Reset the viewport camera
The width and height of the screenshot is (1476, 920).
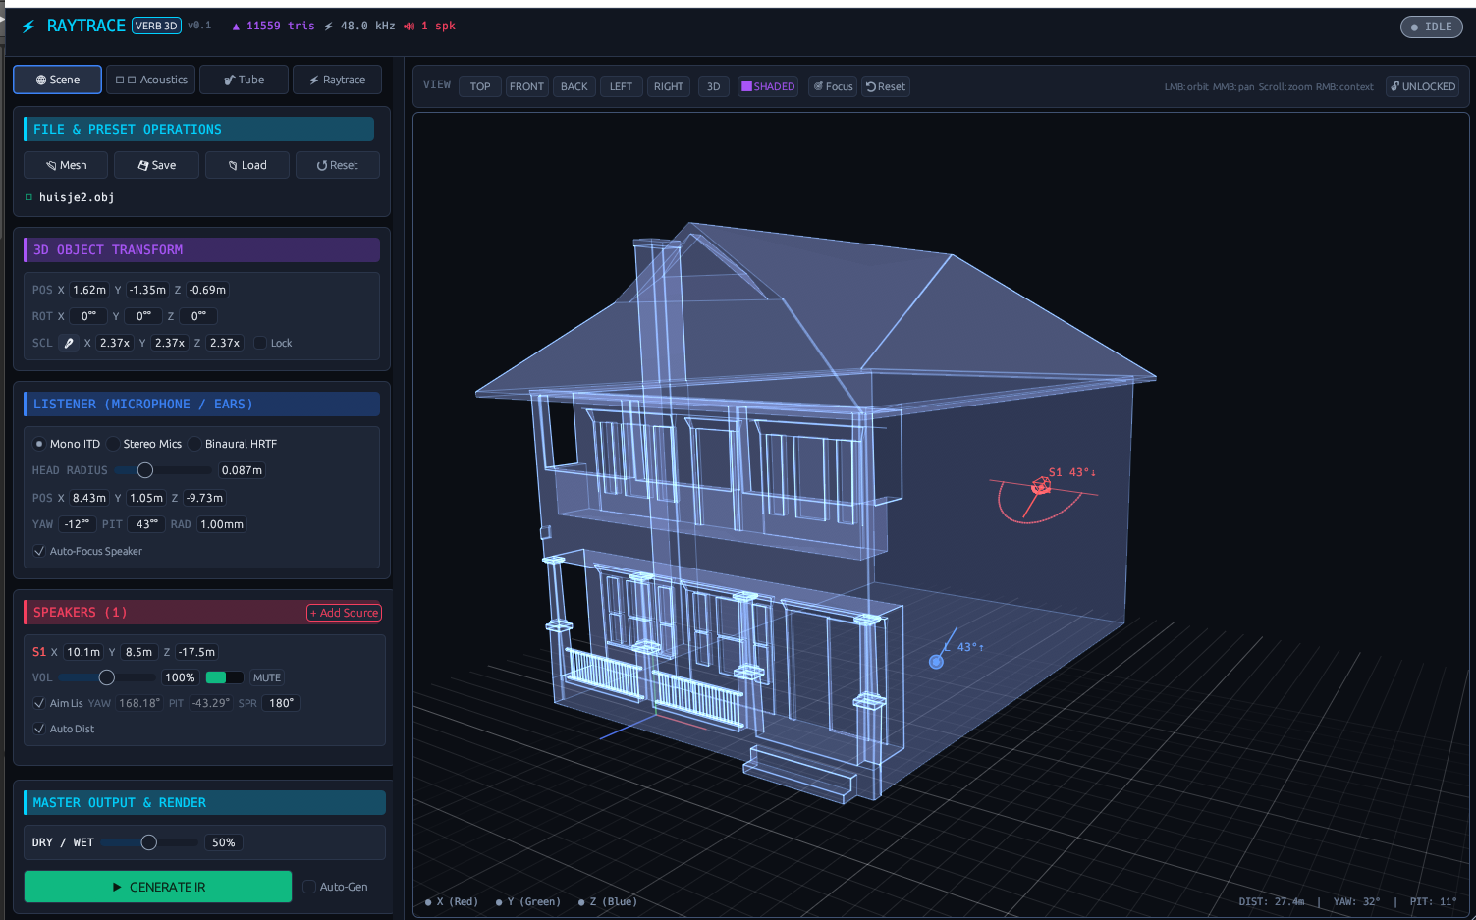coord(886,86)
